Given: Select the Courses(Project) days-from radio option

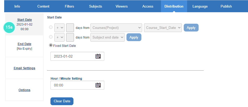Looking at the screenshot, I should pyautogui.click(x=51, y=27).
